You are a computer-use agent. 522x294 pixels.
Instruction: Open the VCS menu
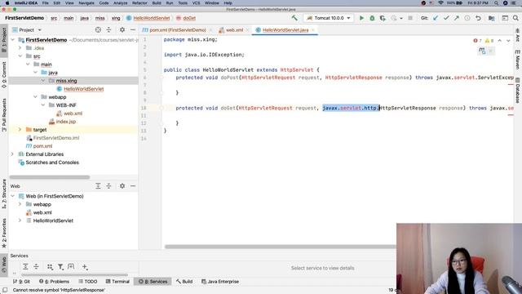point(196,3)
